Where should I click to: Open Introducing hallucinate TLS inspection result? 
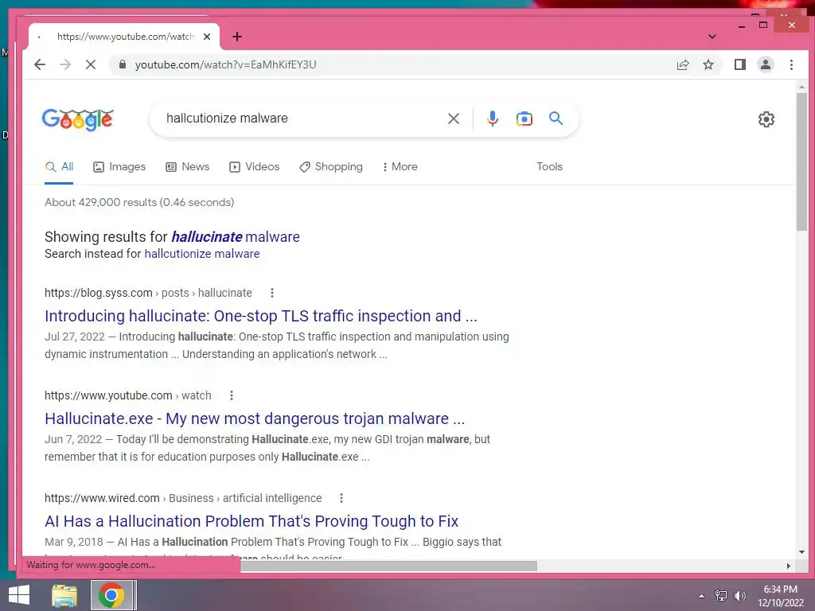pos(261,316)
